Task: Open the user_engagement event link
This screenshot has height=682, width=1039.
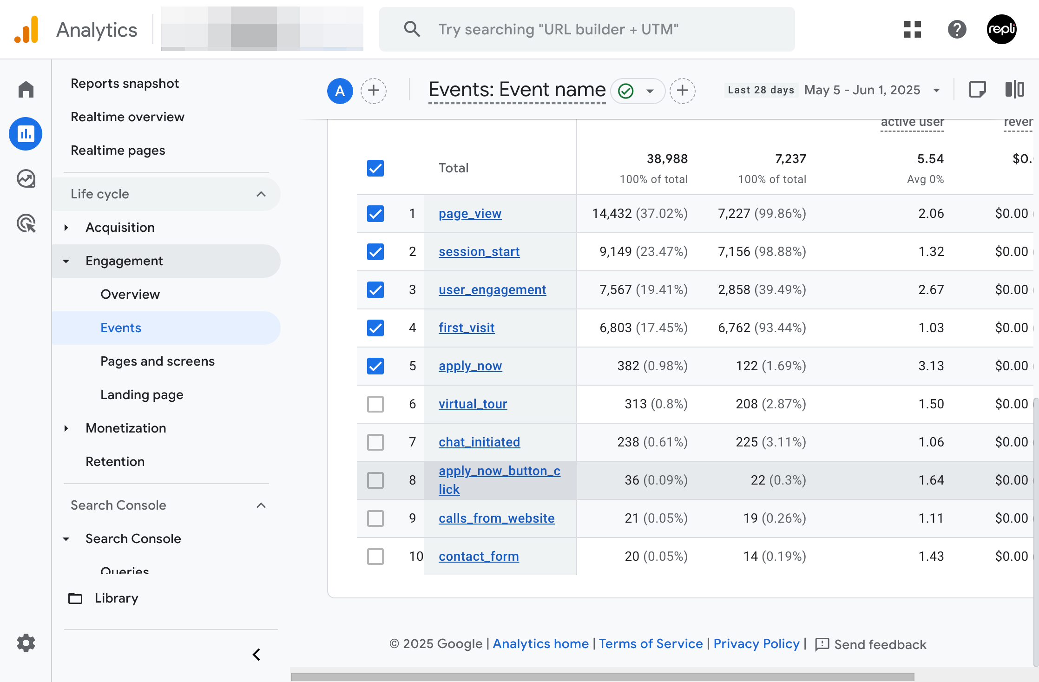Action: 492,290
